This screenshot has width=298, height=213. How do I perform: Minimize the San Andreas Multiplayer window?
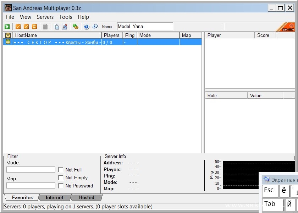pos(272,8)
